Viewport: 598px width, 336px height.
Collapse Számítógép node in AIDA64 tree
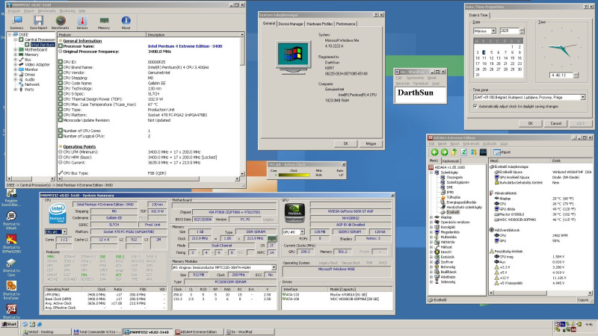[x=432, y=172]
